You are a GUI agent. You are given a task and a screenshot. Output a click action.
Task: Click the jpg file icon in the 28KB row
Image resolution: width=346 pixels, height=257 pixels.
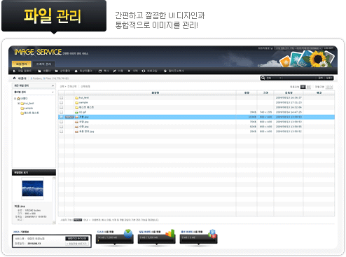[x=76, y=132]
